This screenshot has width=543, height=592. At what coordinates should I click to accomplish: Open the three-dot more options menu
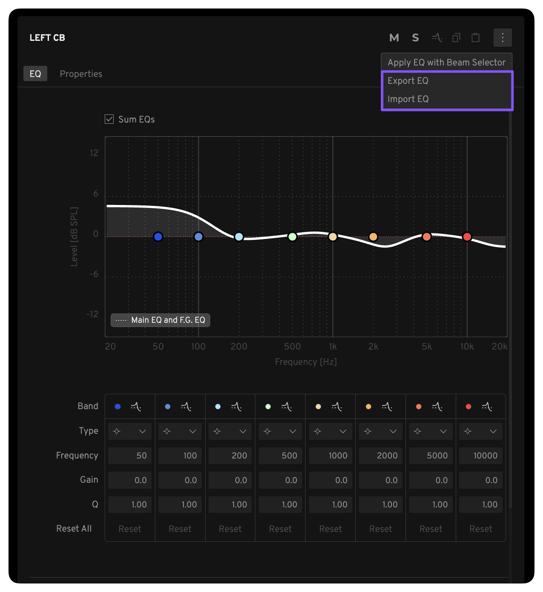(503, 38)
